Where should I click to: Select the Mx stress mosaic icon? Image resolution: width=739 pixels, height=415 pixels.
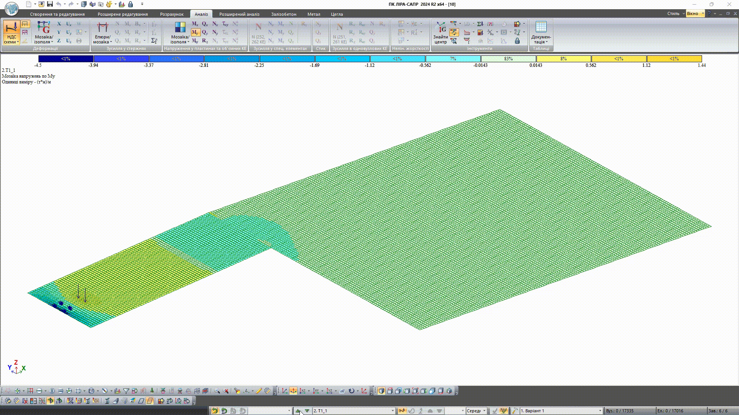click(195, 24)
